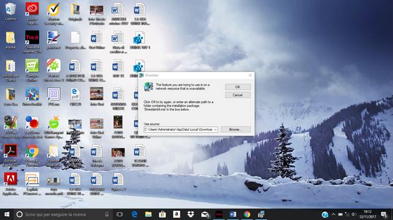Open Task View from the taskbar
This screenshot has width=393, height=220.
point(120,215)
